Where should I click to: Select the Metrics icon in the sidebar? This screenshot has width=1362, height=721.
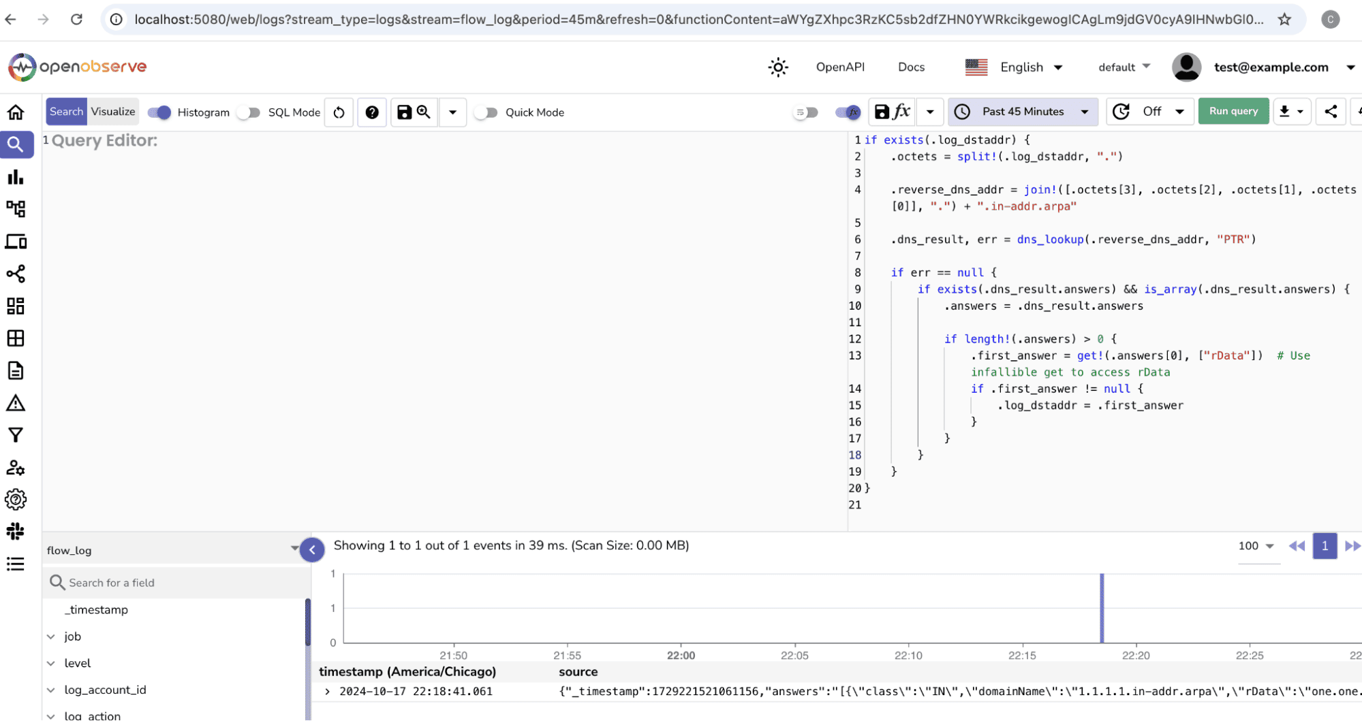pyautogui.click(x=16, y=177)
